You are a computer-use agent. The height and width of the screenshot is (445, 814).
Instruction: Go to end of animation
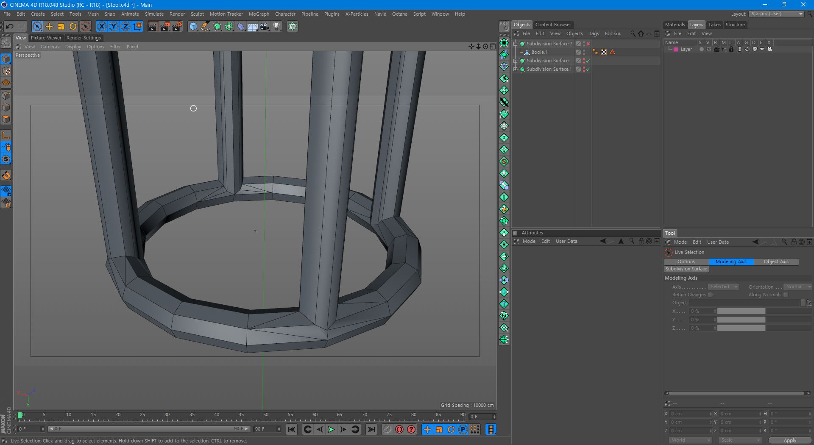pos(371,429)
